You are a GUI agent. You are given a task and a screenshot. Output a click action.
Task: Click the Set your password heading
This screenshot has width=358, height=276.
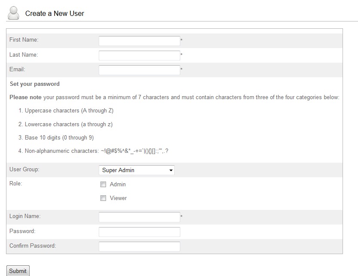[34, 84]
